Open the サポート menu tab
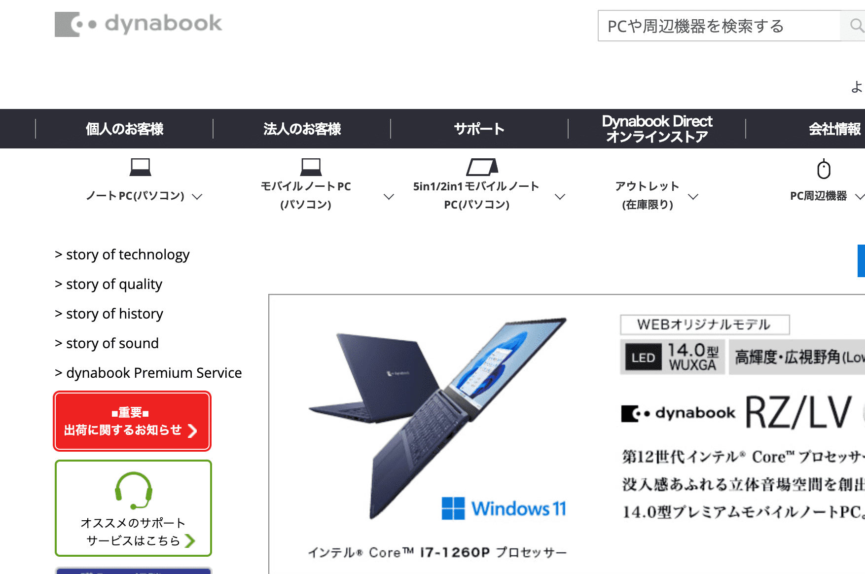Viewport: 865px width, 574px height. [x=479, y=129]
